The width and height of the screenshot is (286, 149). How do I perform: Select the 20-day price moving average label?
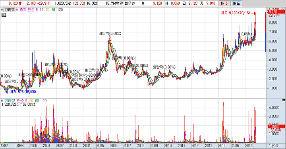point(48,10)
